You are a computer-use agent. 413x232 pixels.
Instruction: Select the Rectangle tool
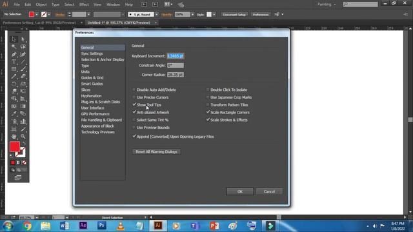(x=14, y=69)
